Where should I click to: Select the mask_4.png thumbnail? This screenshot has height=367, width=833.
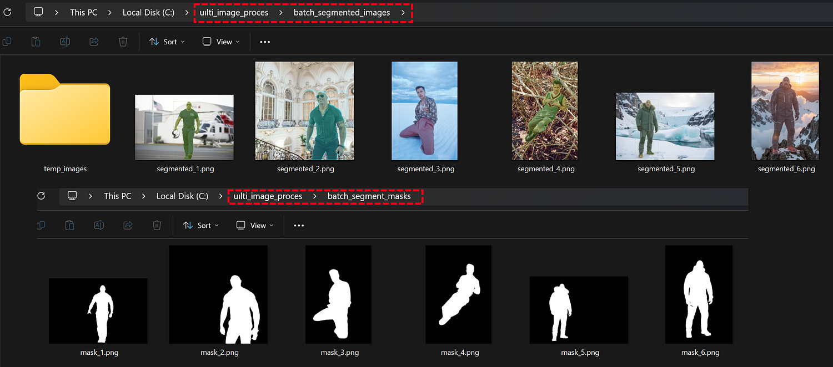(x=459, y=301)
